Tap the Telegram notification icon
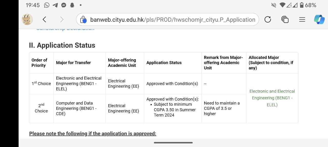Screen dimensions: 328x147 tap(55, 5)
